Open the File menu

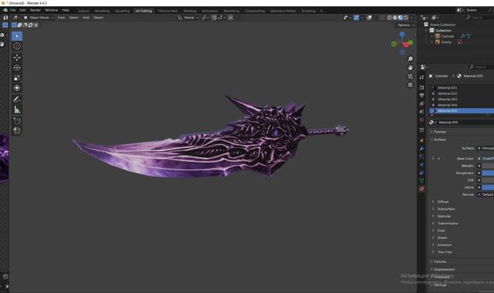[x=13, y=10]
